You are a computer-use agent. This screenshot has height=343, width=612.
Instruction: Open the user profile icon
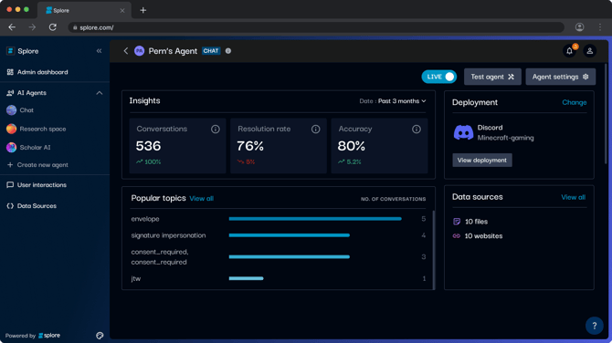click(x=590, y=51)
